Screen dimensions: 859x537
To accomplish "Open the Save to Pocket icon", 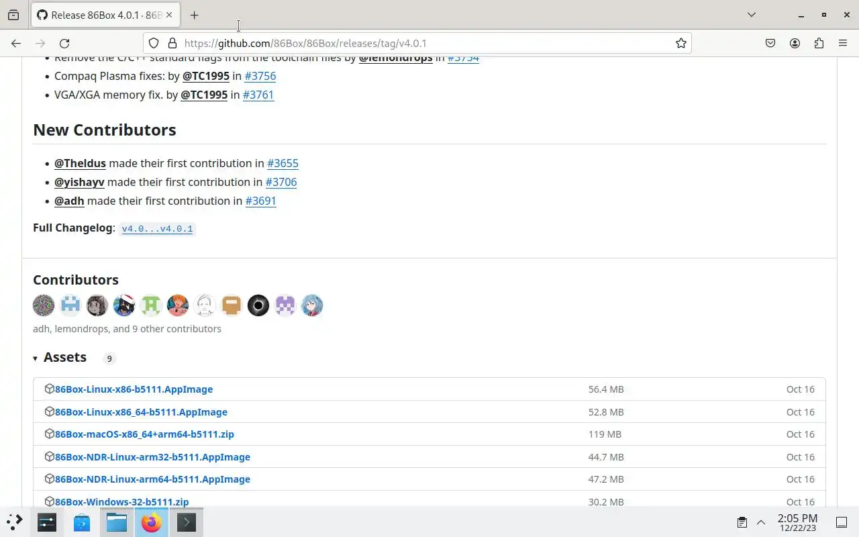I will click(770, 43).
